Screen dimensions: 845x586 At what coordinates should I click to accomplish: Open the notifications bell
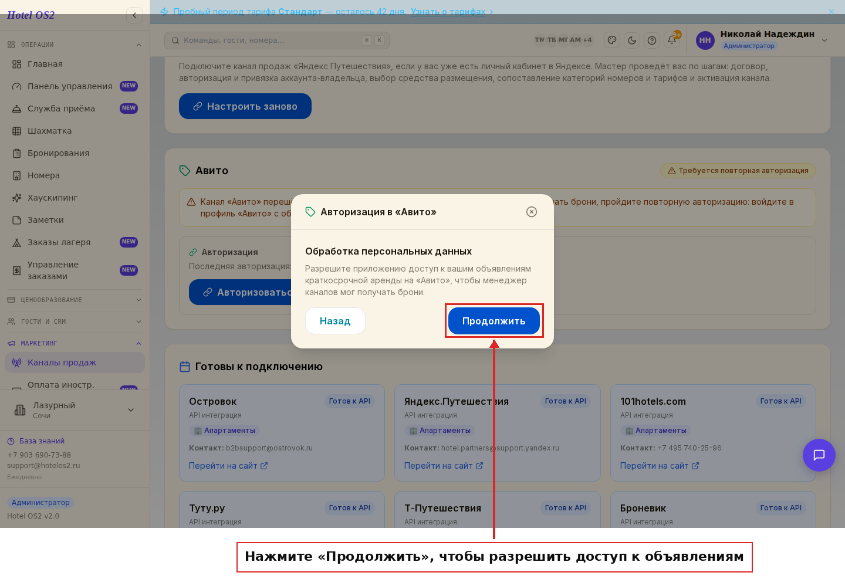[x=672, y=40]
